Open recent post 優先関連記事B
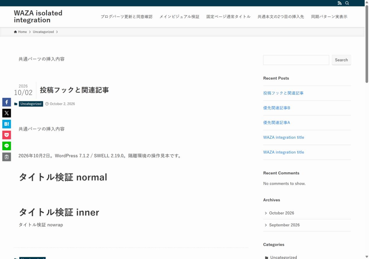The height and width of the screenshot is (259, 369). (277, 108)
